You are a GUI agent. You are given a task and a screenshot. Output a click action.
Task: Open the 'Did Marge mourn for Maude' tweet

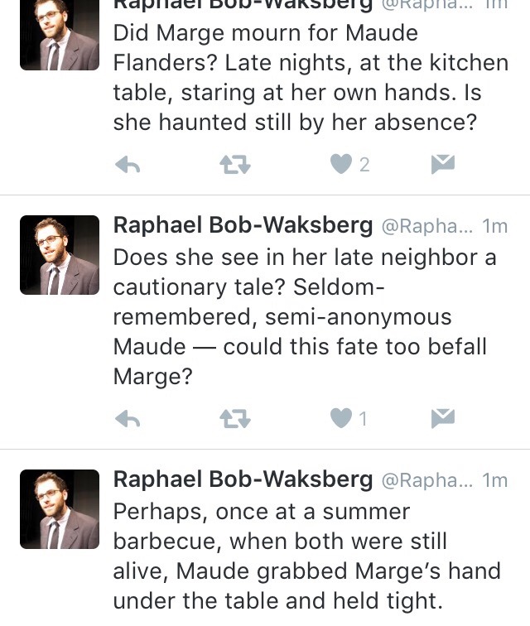point(311,79)
